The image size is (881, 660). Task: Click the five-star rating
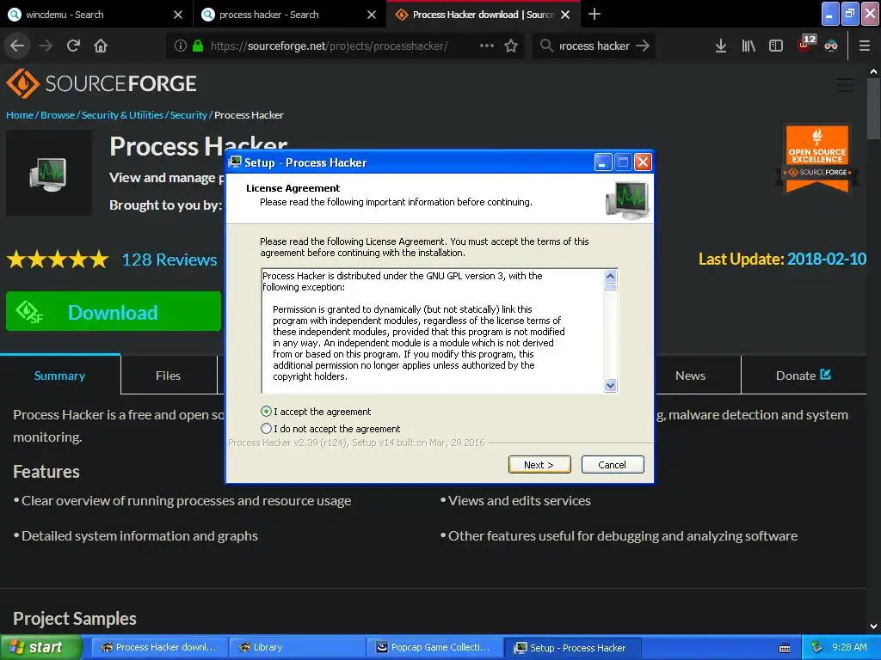point(58,260)
